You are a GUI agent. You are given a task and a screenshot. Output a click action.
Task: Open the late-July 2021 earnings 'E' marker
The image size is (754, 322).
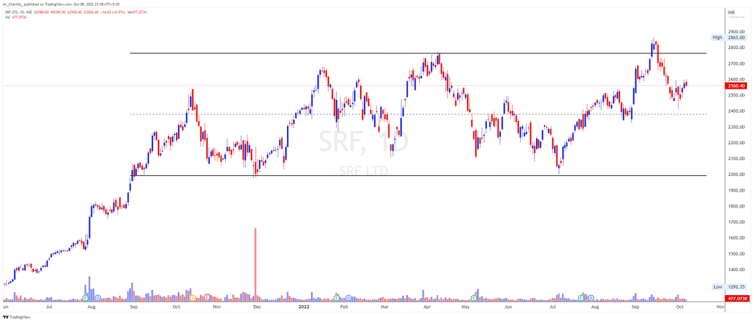click(86, 297)
